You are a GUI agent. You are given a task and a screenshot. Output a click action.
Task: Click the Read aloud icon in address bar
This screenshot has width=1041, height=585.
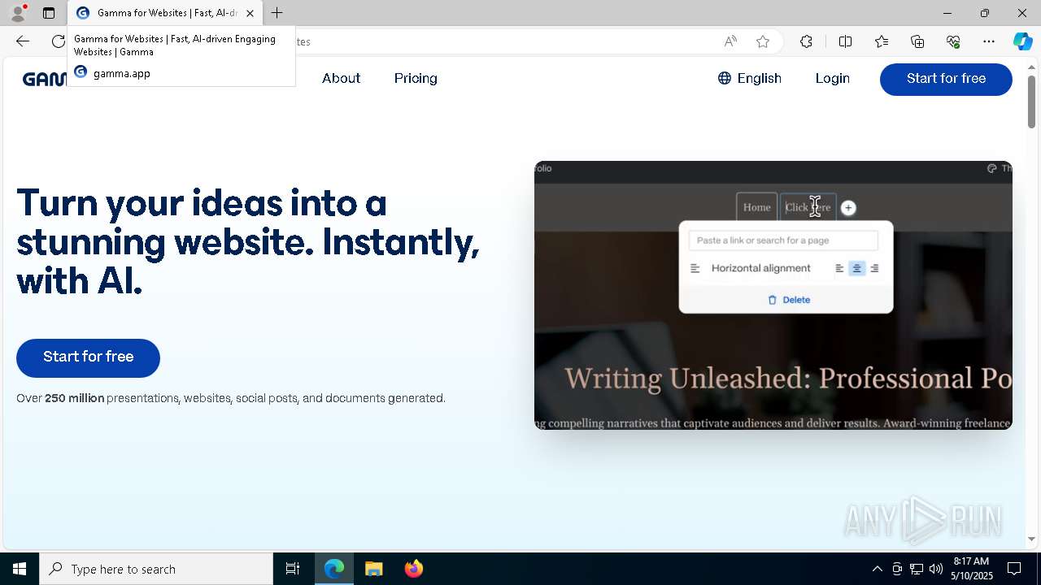[x=730, y=41]
